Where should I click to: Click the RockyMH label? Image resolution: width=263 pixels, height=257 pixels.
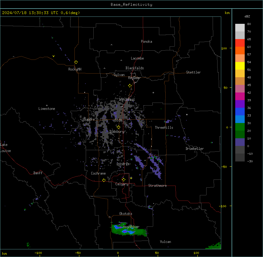pos(75,69)
